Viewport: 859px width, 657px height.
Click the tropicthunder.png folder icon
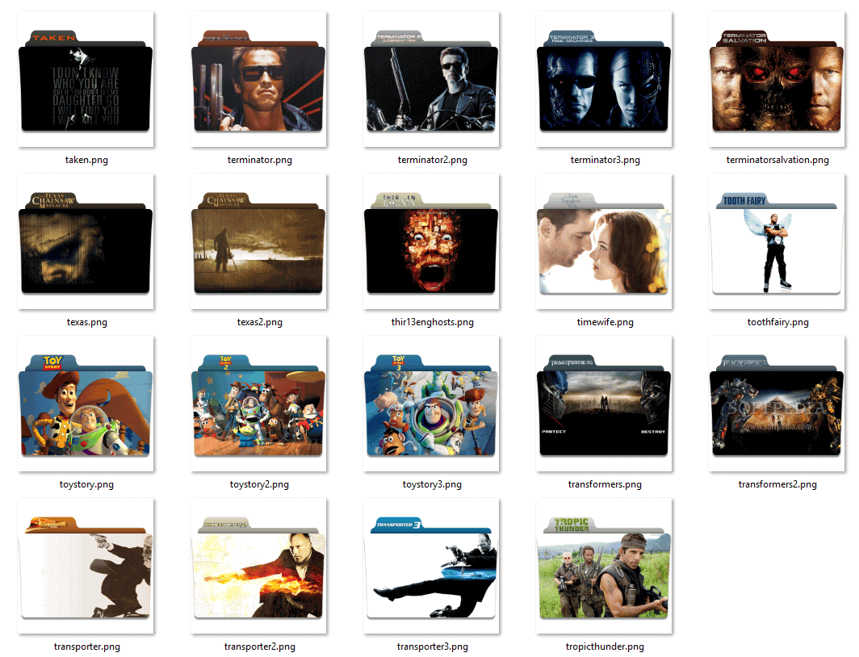point(603,565)
